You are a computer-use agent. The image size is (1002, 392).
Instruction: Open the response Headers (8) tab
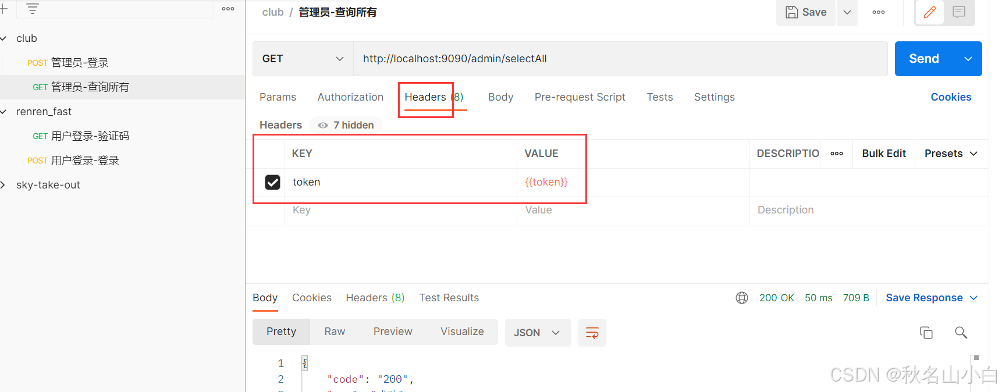point(375,298)
